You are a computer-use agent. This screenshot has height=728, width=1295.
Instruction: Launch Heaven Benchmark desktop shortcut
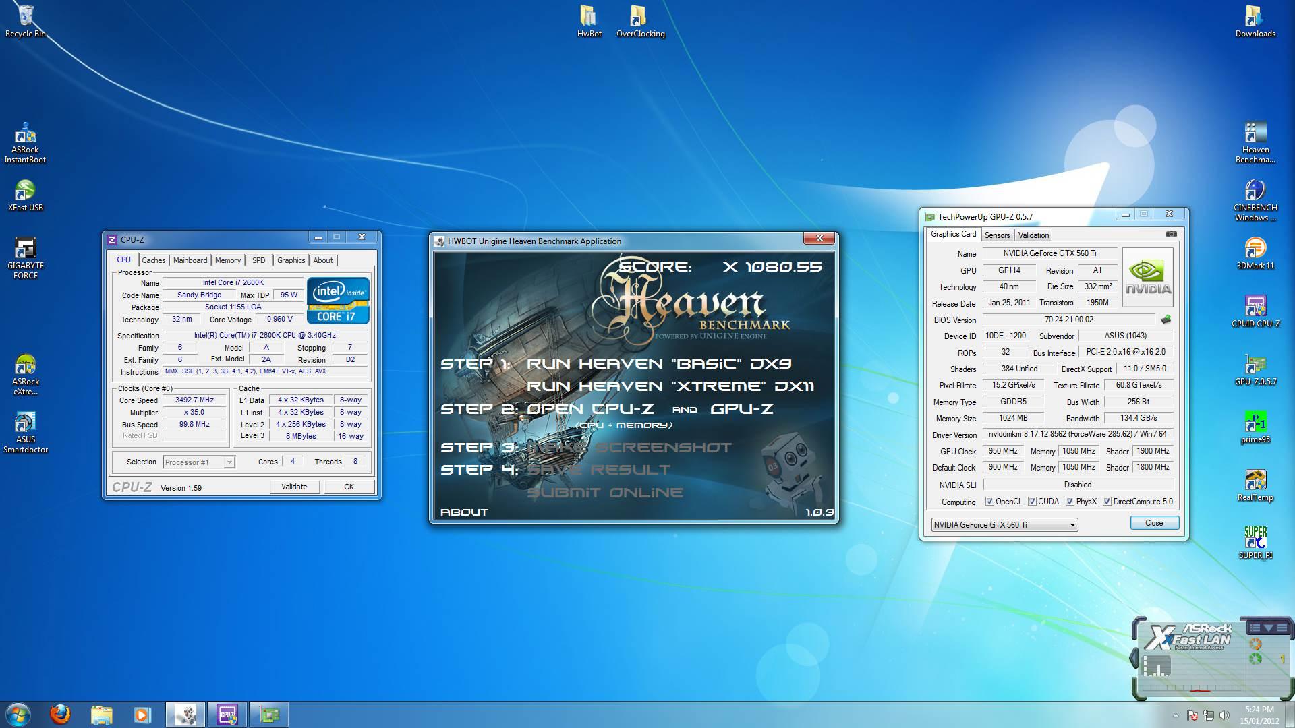(1255, 143)
